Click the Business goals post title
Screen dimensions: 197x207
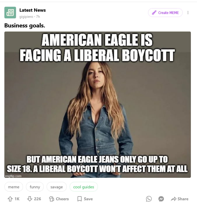[x=25, y=25]
